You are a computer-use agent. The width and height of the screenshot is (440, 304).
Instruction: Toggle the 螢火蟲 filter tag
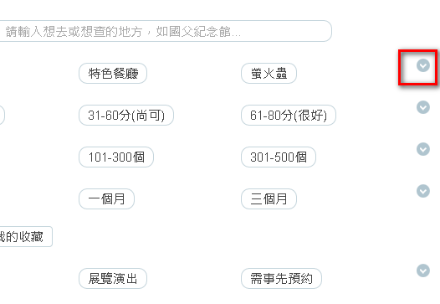point(269,74)
